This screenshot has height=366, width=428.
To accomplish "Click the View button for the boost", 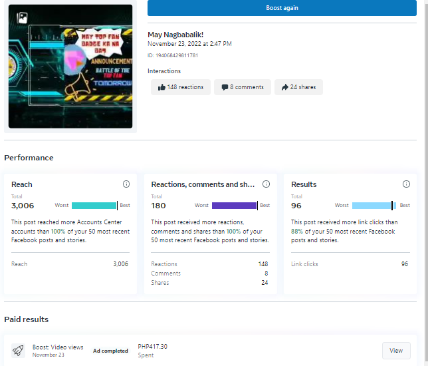I will (x=396, y=351).
